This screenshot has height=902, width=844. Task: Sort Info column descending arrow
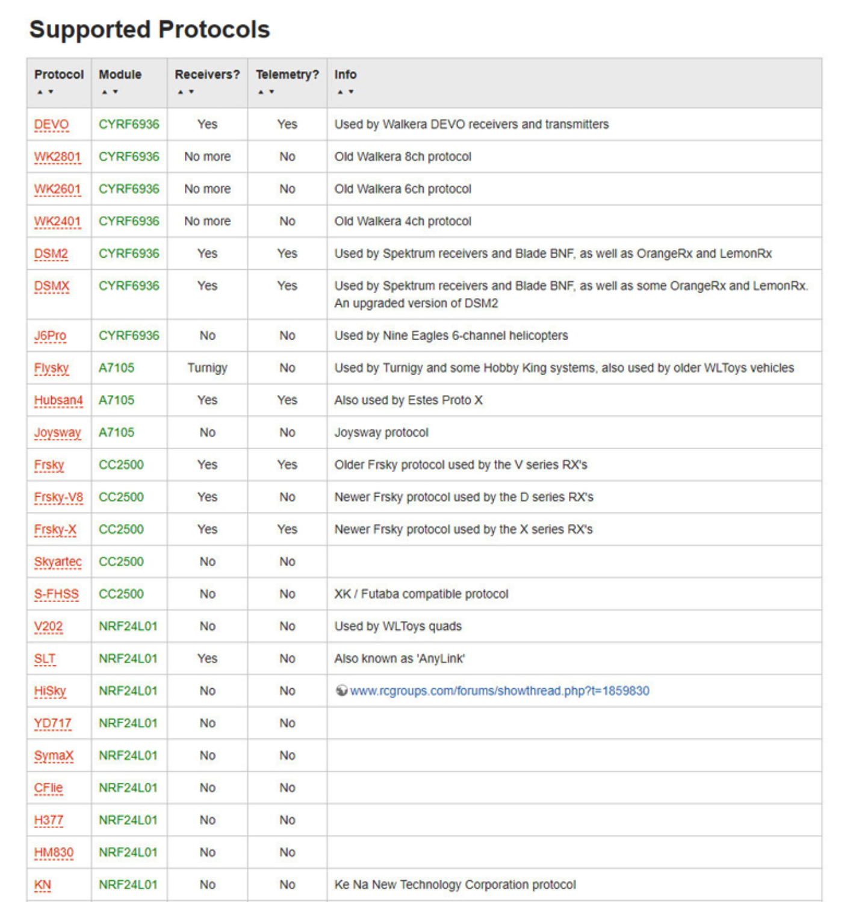coord(351,92)
